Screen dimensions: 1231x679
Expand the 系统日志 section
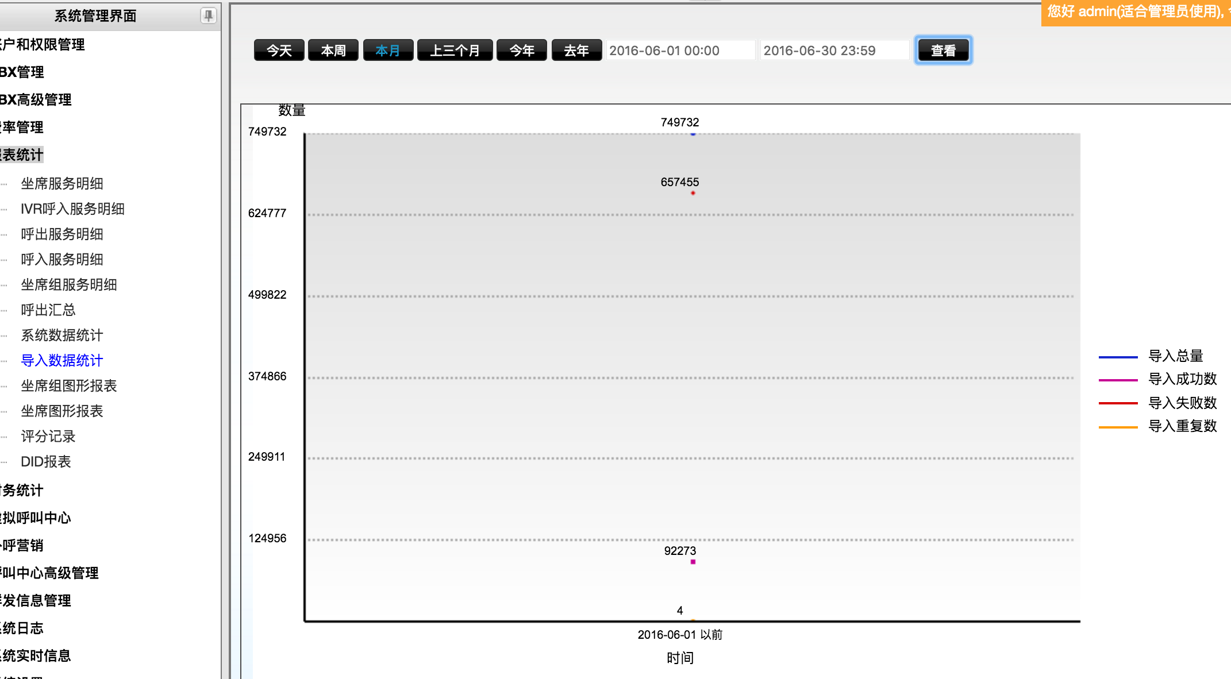pos(22,628)
